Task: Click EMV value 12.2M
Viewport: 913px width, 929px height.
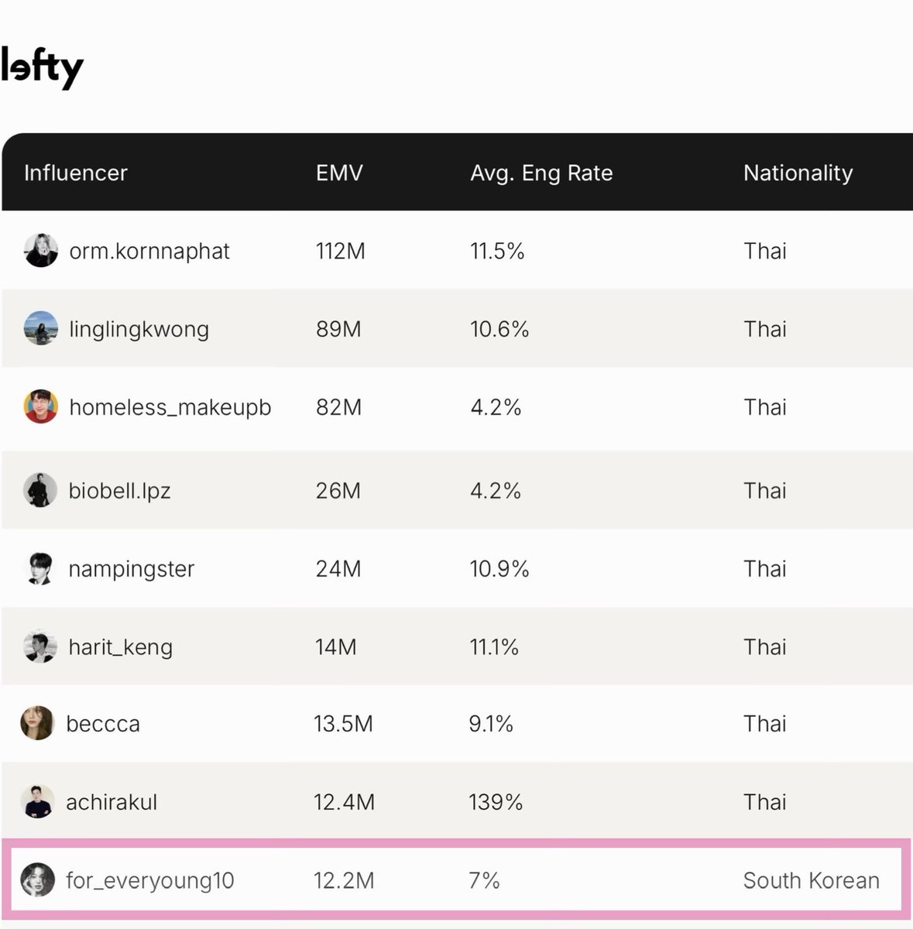Action: [344, 881]
